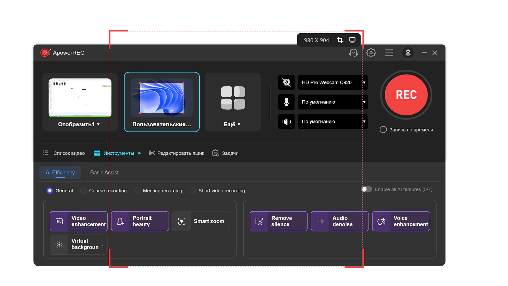Open microphone По умолчанию dropdown
Screen dimensions: 508x286
pyautogui.click(x=333, y=102)
